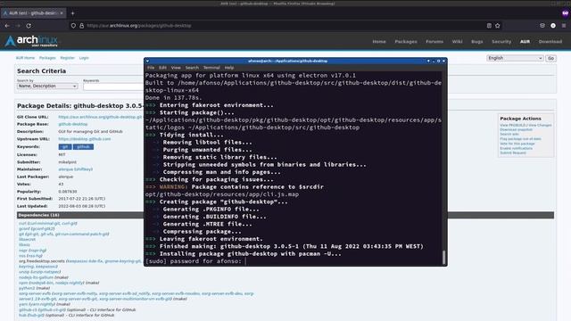The height and width of the screenshot is (321, 571).
Task: Click the private browsing mask icon
Action: (565, 13)
